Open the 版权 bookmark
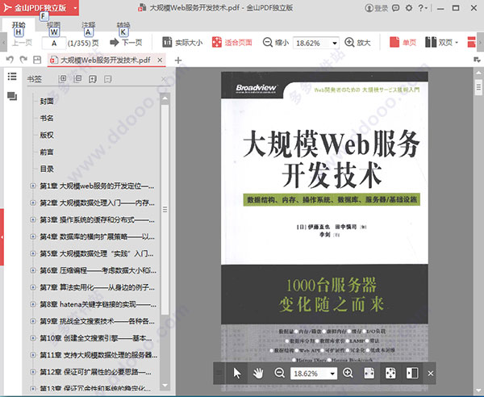This screenshot has height=397, width=484. (x=47, y=135)
